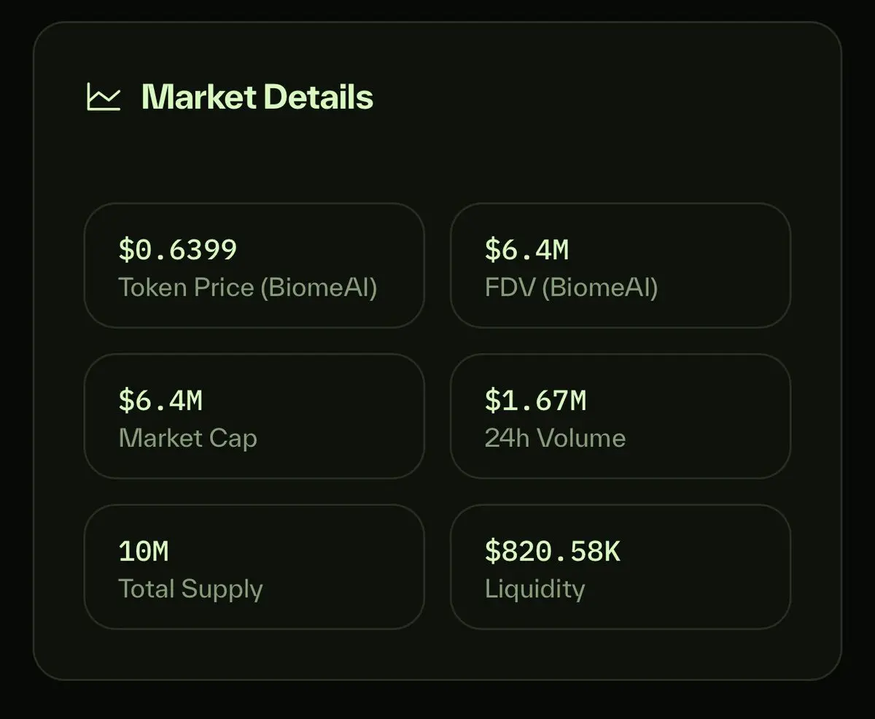The image size is (875, 719).
Task: Select the Liquidity label text
Action: (x=535, y=590)
